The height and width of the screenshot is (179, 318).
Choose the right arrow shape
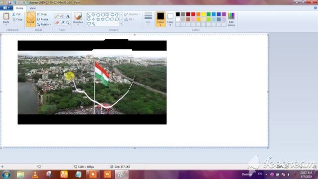tap(107, 14)
